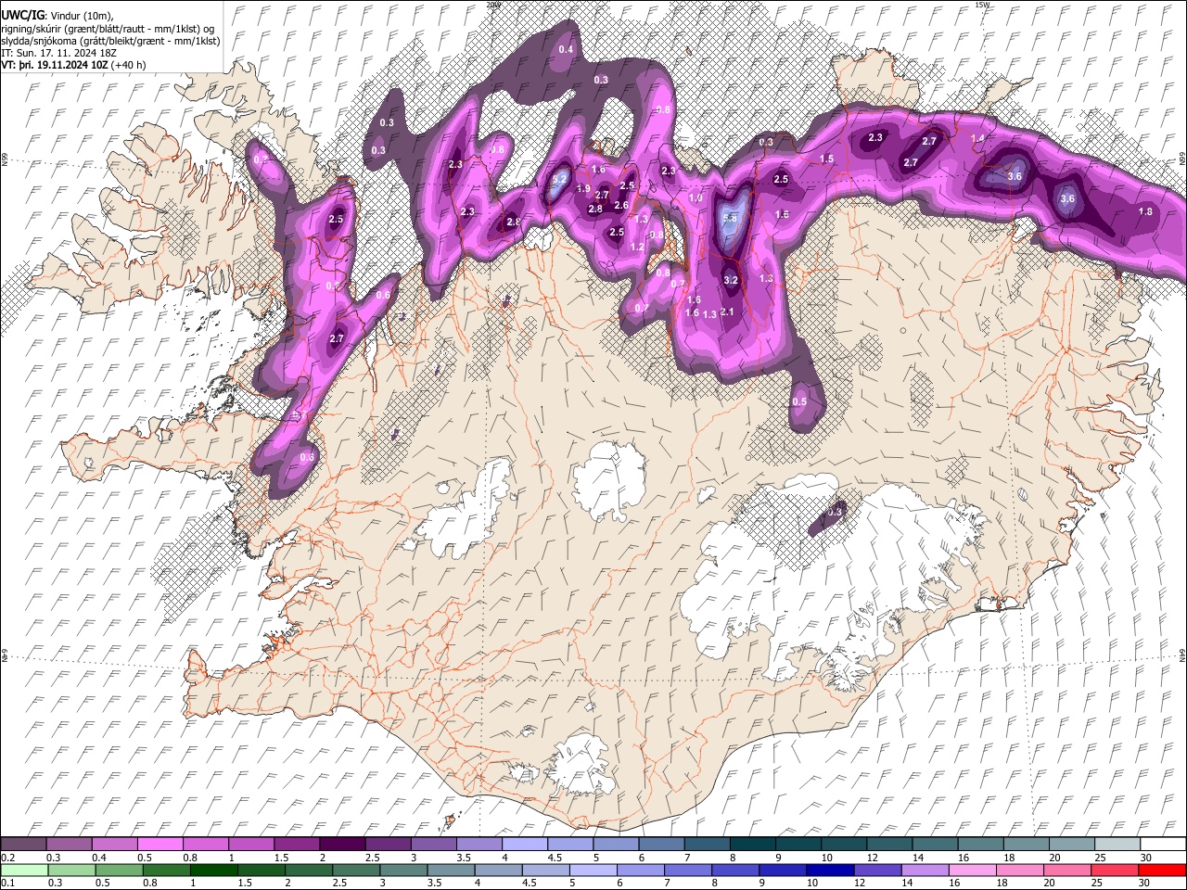Click the '0.5' value on the map
The image size is (1187, 890).
click(x=799, y=401)
